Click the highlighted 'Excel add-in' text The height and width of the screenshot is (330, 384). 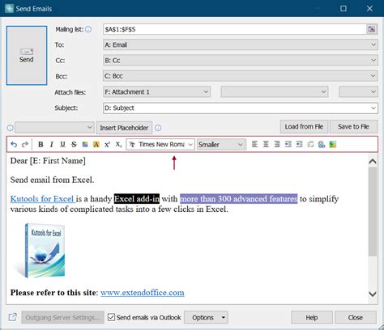[x=137, y=199]
